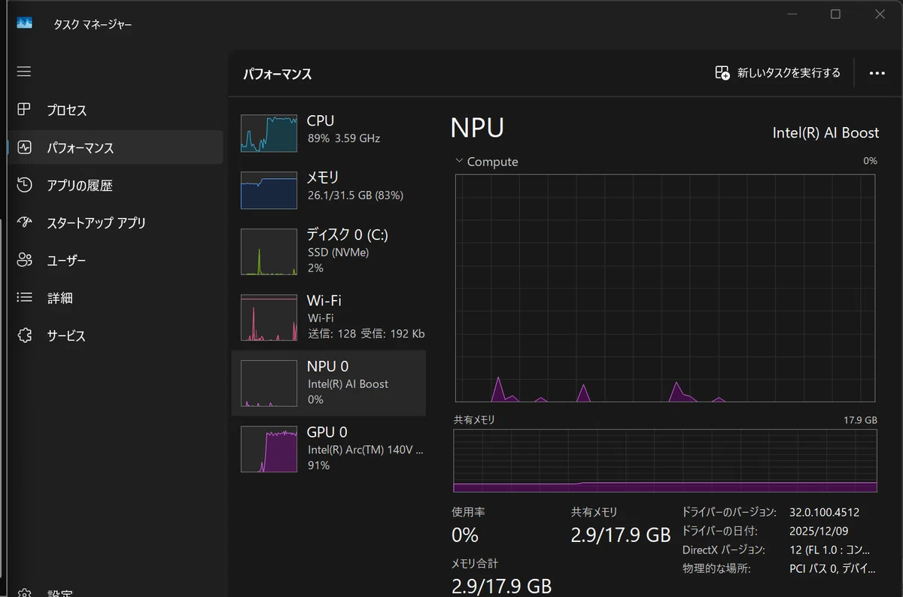Screen dimensions: 903x597
Task: Select the NPU 0 Intel AI Boost entry
Action: coord(328,383)
